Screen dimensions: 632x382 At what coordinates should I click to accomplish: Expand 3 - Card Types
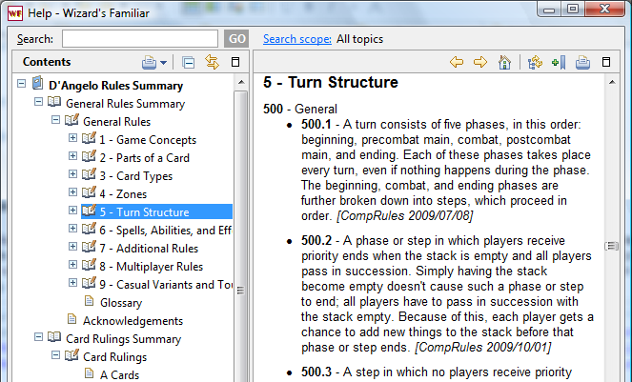[72, 174]
